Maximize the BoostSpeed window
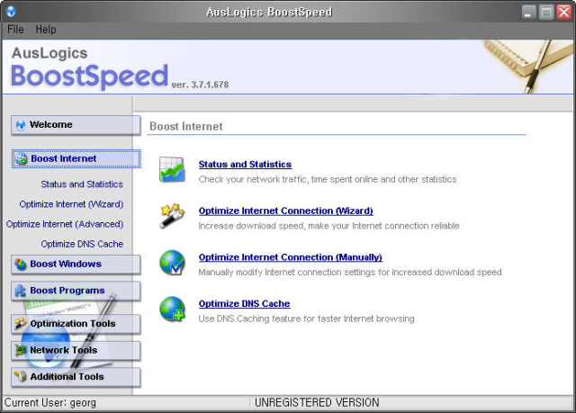The image size is (576, 413). click(546, 12)
